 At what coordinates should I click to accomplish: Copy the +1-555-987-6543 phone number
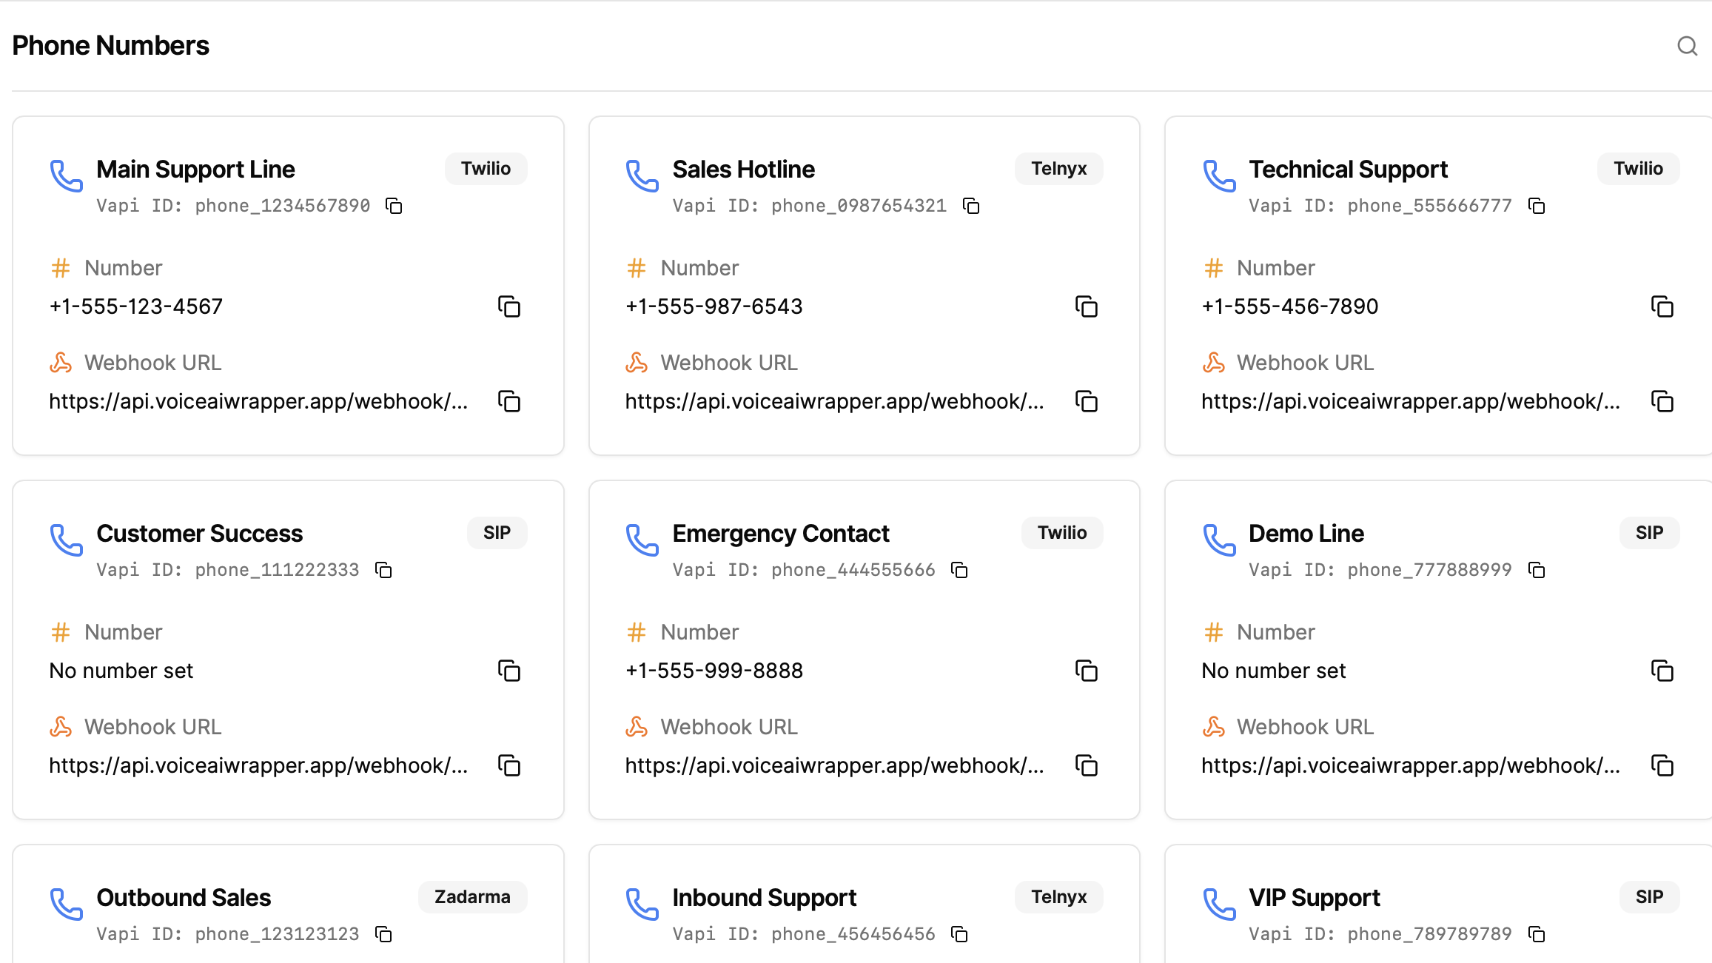point(1086,306)
